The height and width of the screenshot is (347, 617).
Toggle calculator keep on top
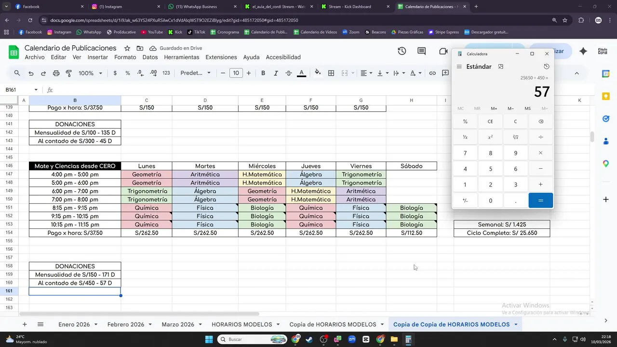[x=501, y=67]
